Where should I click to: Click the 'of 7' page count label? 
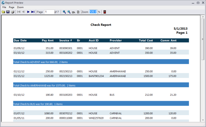tap(57, 12)
